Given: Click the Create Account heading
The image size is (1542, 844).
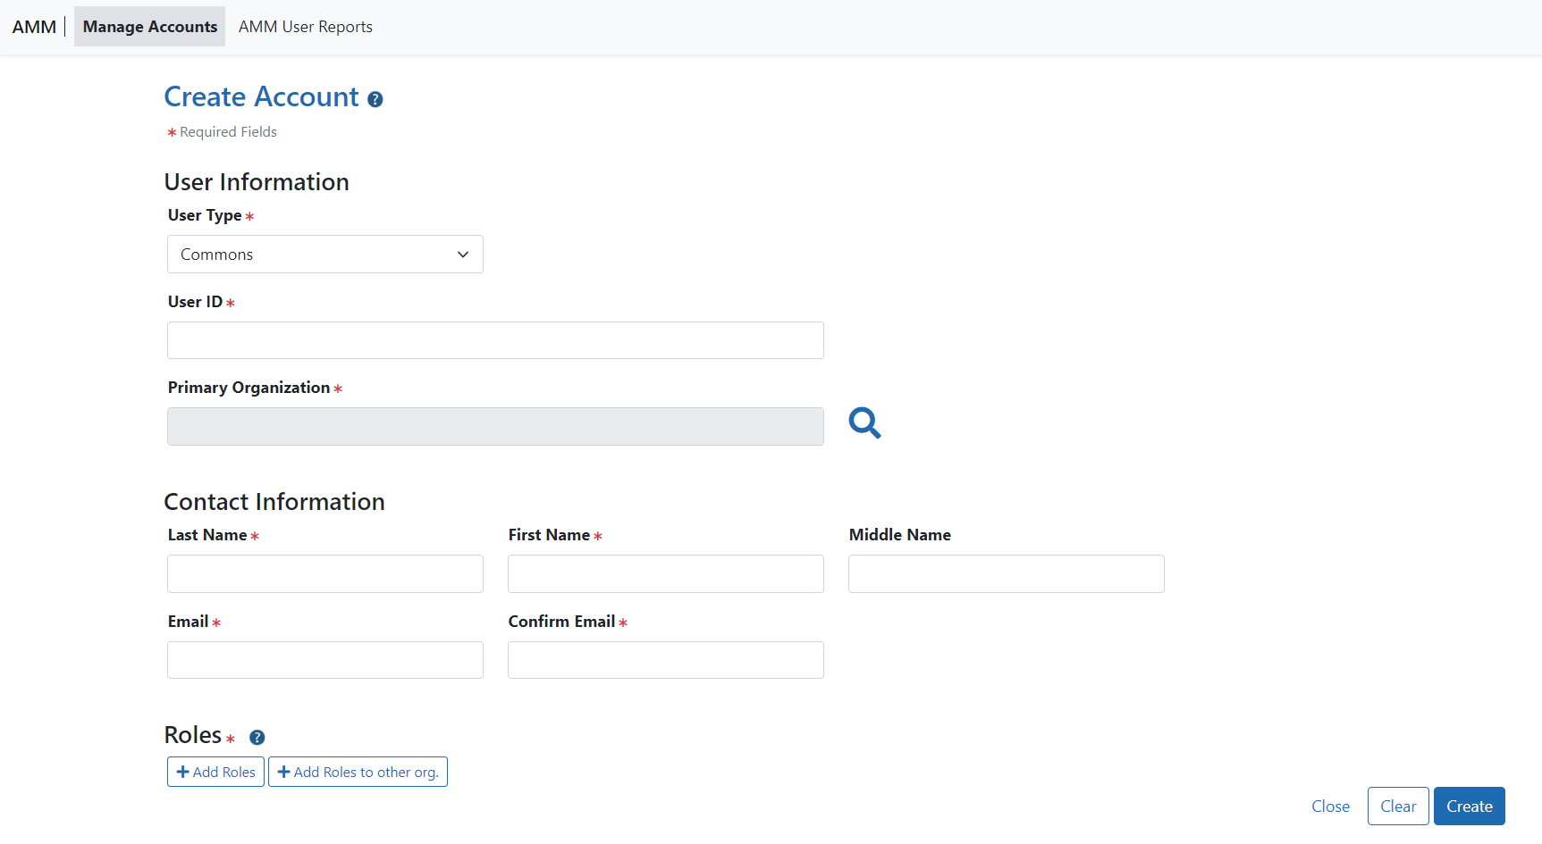Looking at the screenshot, I should (x=261, y=96).
